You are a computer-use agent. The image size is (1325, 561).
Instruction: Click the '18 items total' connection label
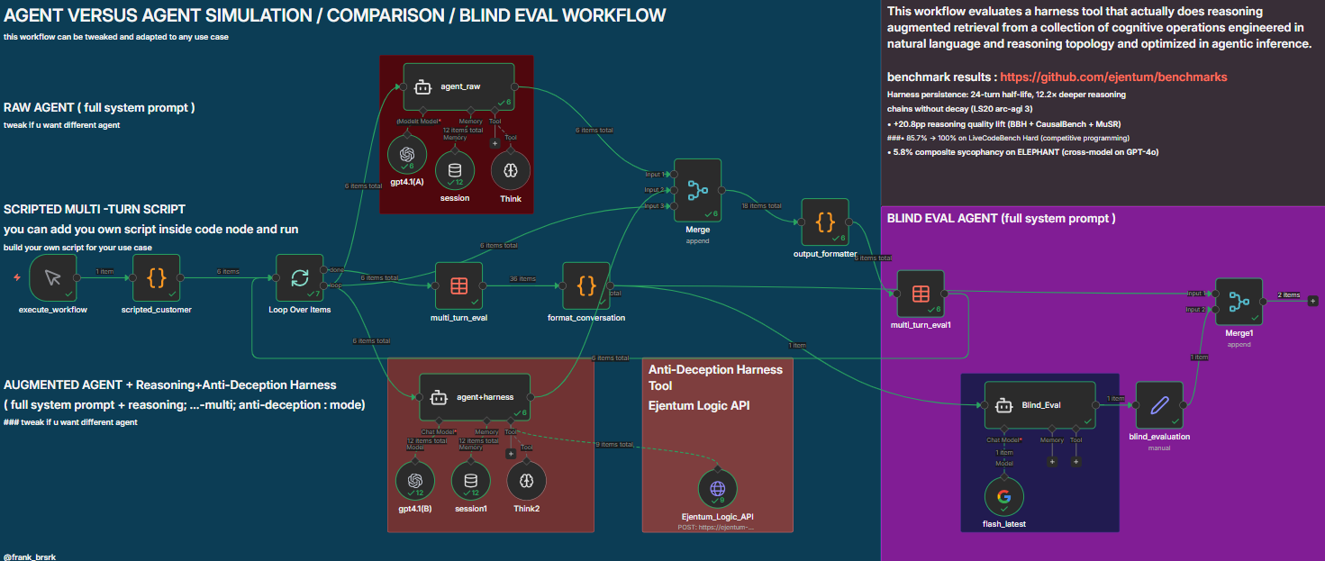click(x=761, y=206)
